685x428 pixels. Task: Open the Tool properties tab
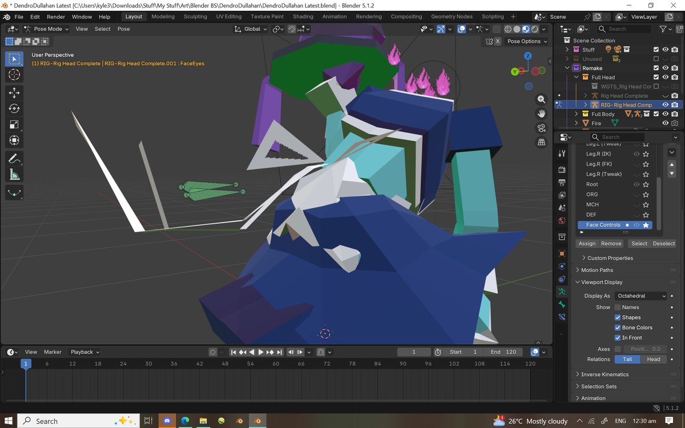click(x=562, y=153)
